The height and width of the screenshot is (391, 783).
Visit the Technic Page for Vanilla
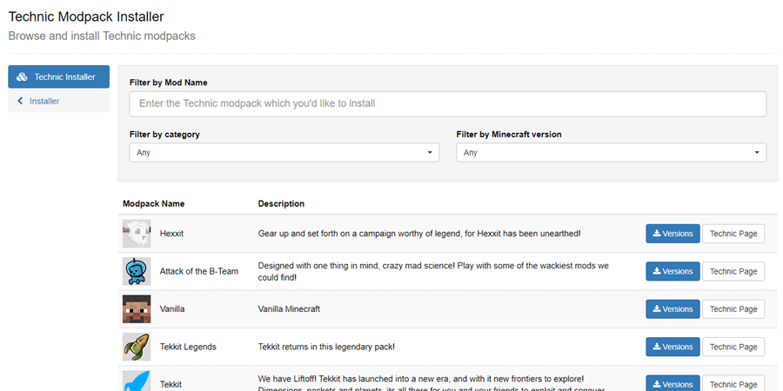(x=733, y=309)
